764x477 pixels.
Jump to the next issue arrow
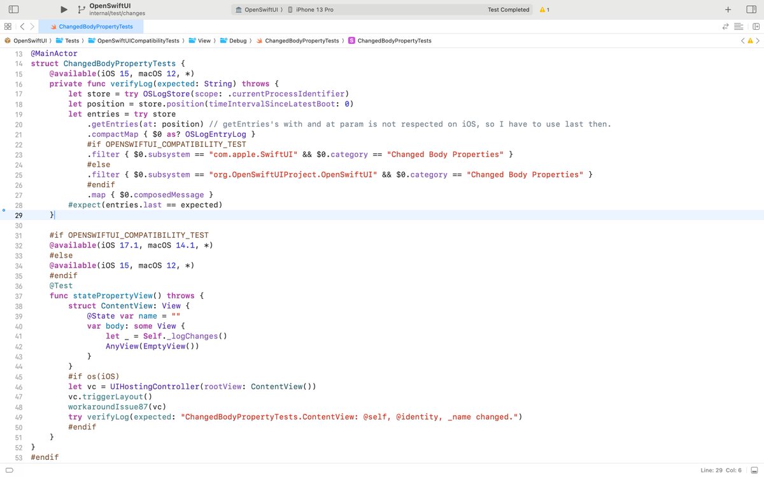coord(757,40)
